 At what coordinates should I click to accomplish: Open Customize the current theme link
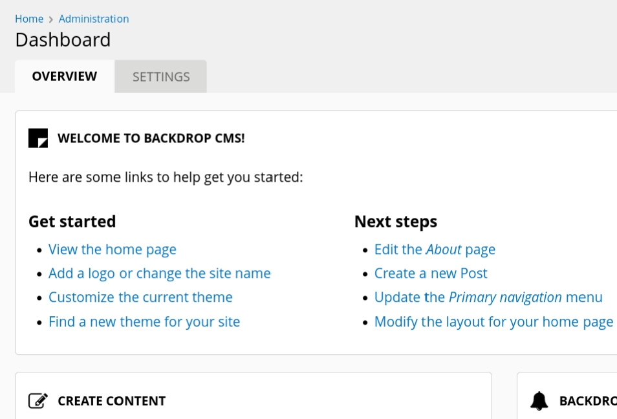140,297
